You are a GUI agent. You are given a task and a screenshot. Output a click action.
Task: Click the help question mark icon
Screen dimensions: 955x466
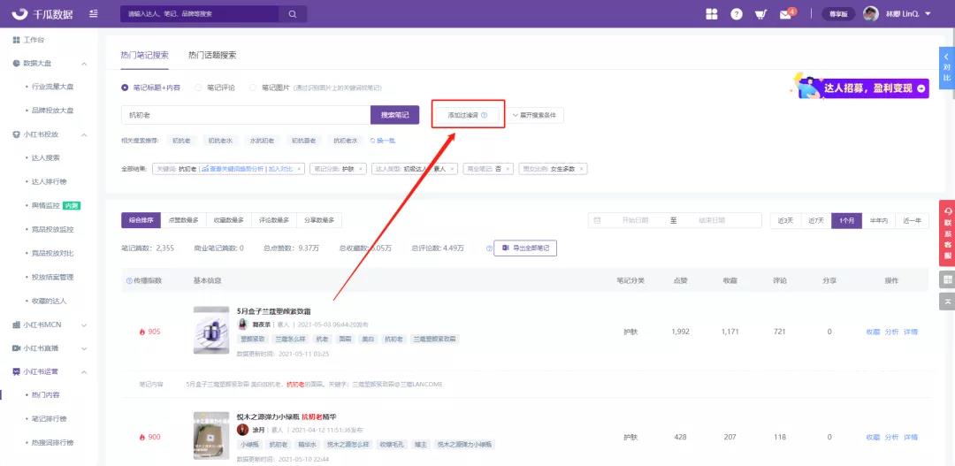(737, 14)
